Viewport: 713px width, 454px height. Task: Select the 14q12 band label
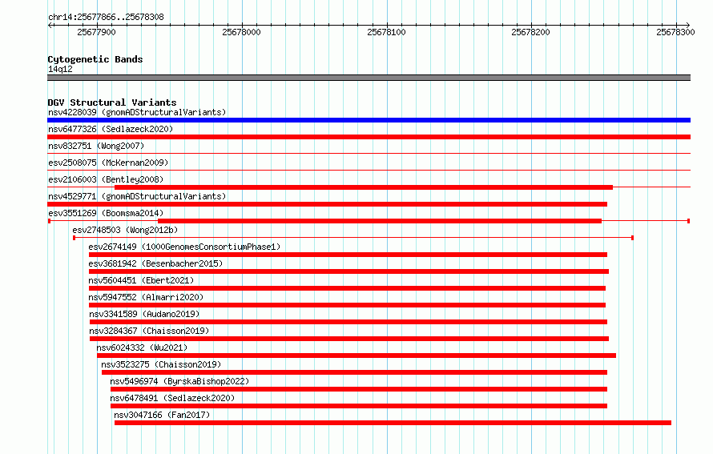[60, 69]
